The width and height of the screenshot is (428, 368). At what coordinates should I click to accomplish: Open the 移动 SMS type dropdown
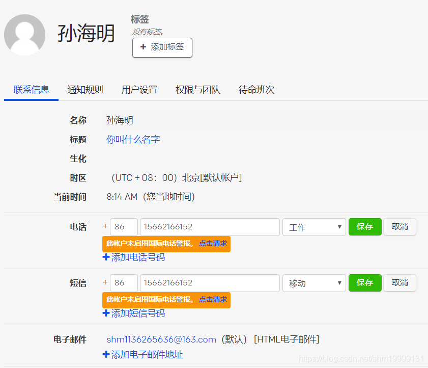click(314, 283)
